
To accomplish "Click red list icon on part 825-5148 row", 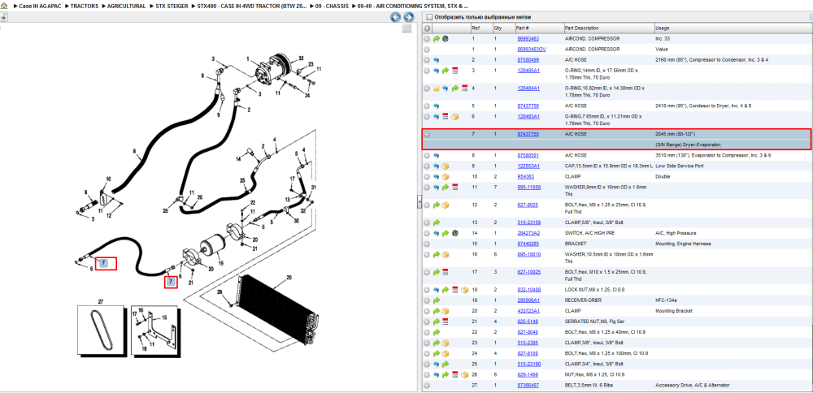I will [445, 322].
